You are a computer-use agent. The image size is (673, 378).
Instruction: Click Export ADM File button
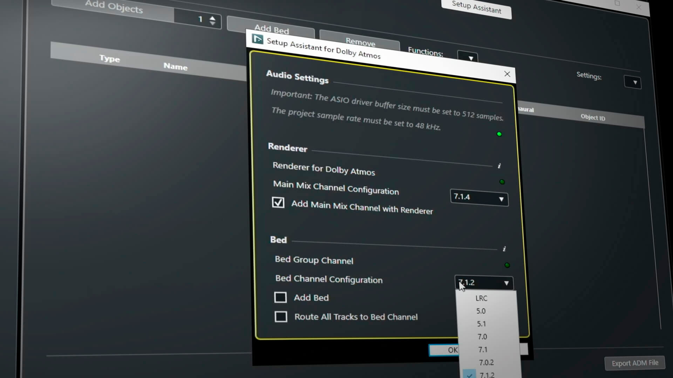[635, 363]
